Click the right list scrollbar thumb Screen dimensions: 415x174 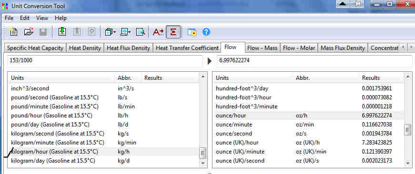(x=408, y=130)
